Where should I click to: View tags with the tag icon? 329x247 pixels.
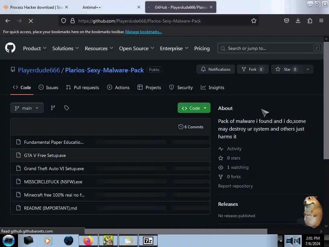pyautogui.click(x=67, y=108)
